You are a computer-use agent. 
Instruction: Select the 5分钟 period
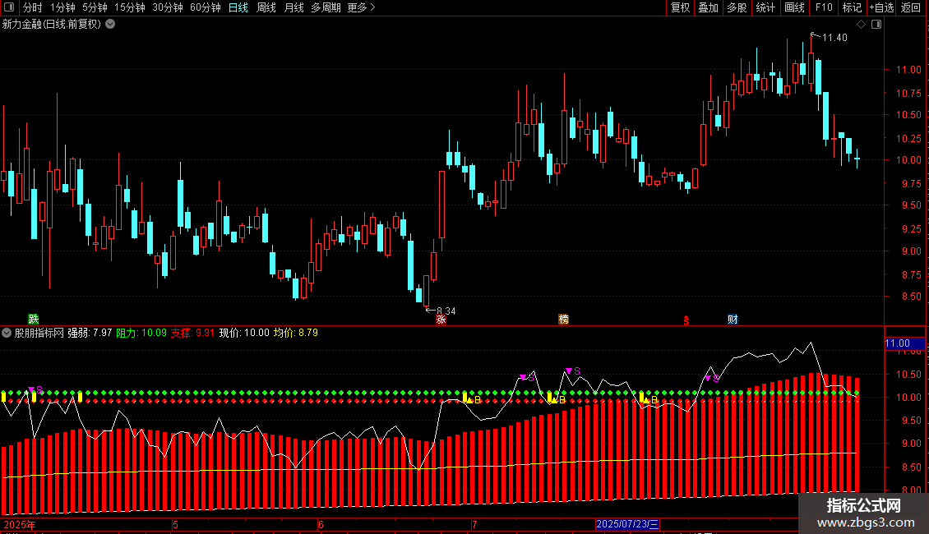[95, 7]
